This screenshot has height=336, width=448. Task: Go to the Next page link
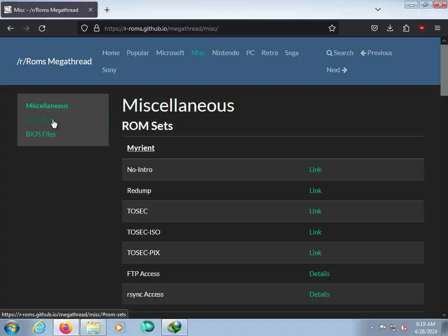pos(337,70)
